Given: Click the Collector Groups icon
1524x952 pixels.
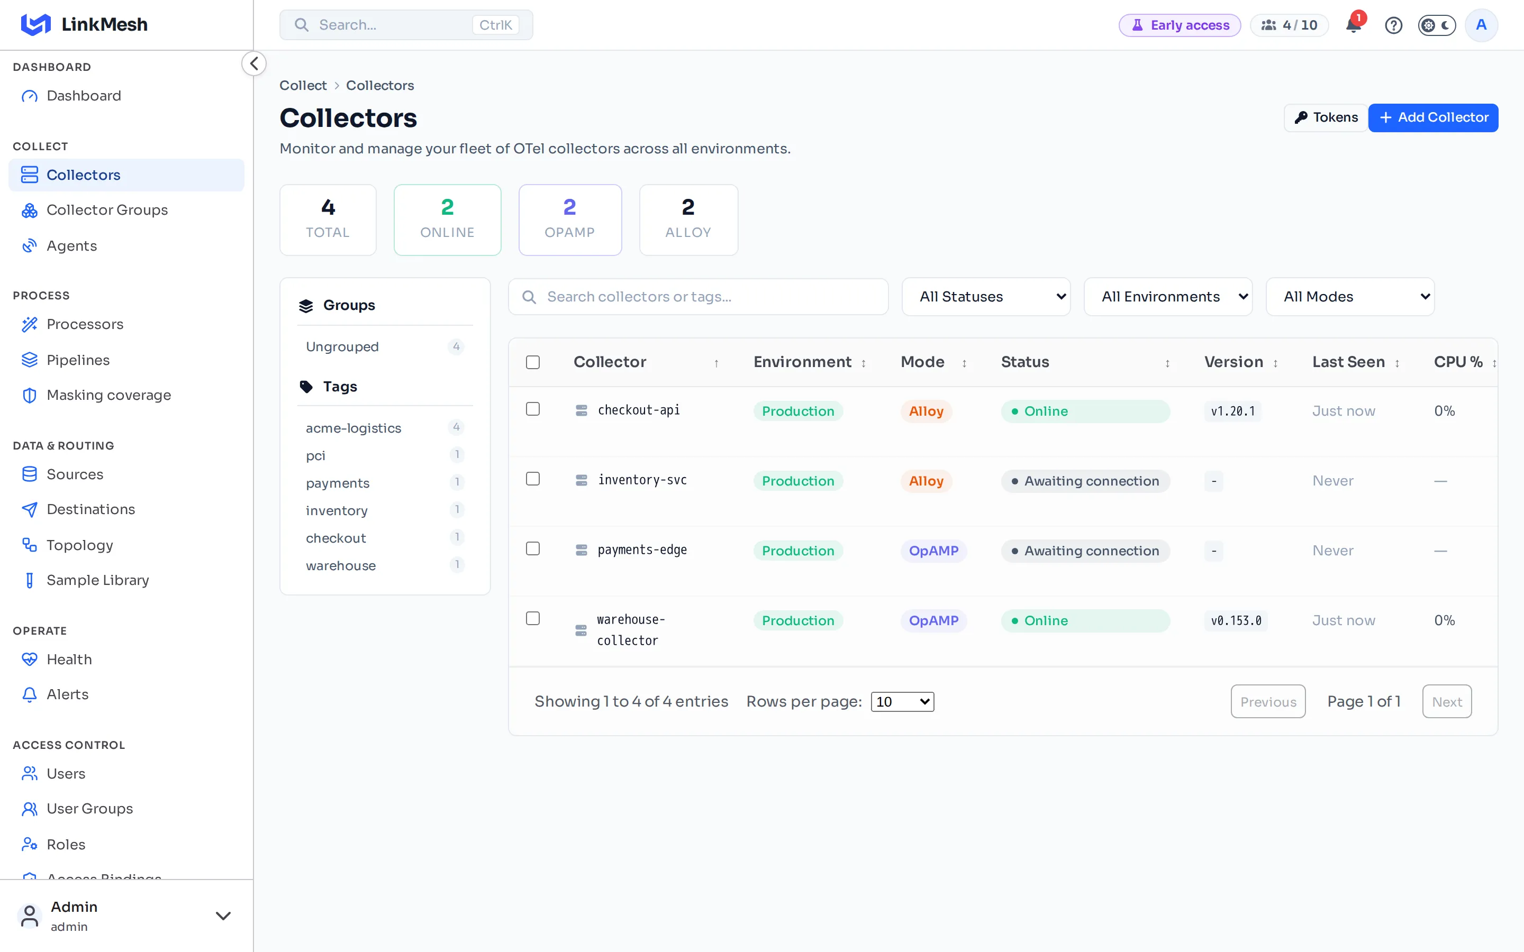Looking at the screenshot, I should pos(30,210).
